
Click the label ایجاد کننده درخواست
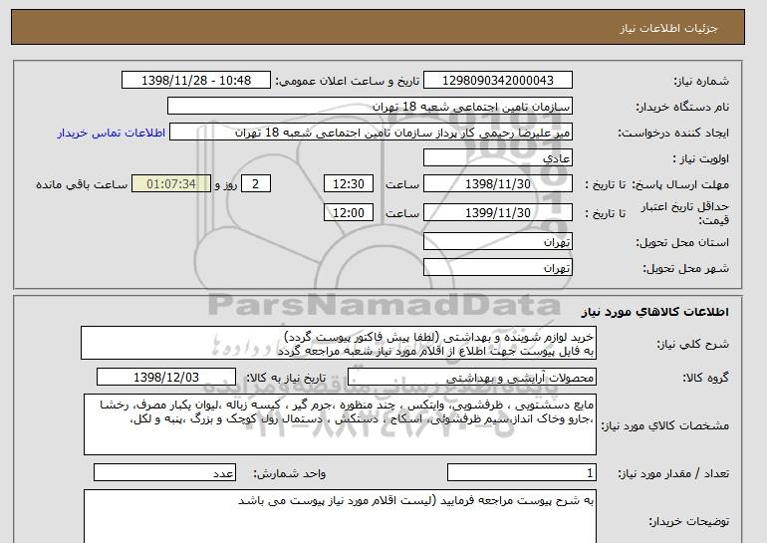(x=673, y=133)
